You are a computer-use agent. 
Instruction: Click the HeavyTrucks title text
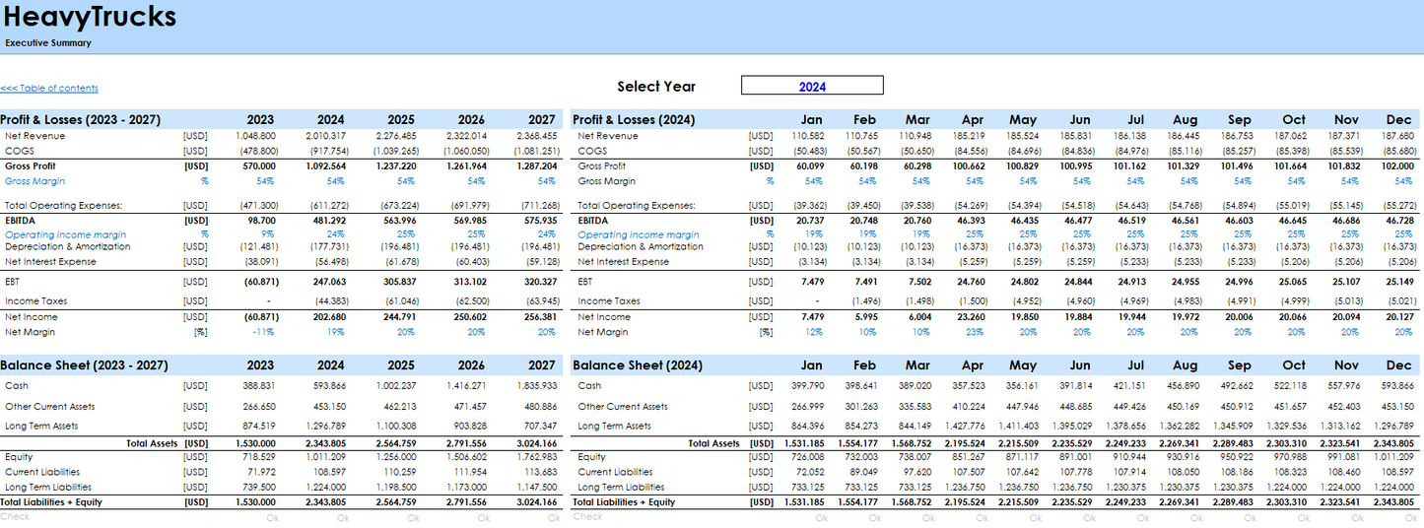[x=90, y=17]
